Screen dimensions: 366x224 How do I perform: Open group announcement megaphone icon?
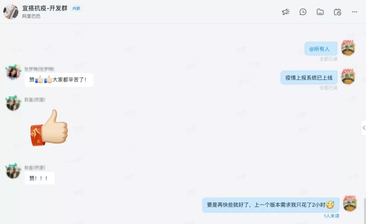pos(286,12)
